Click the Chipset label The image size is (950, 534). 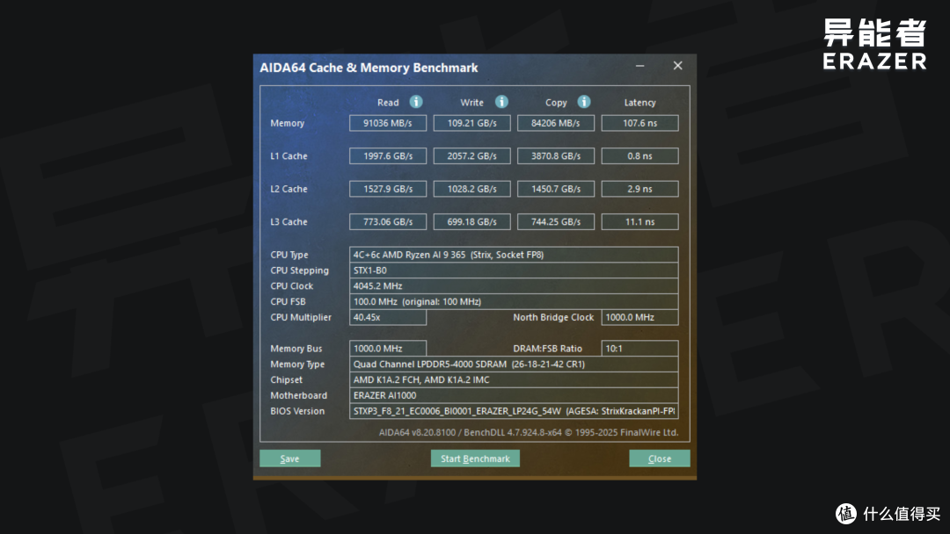coord(286,379)
